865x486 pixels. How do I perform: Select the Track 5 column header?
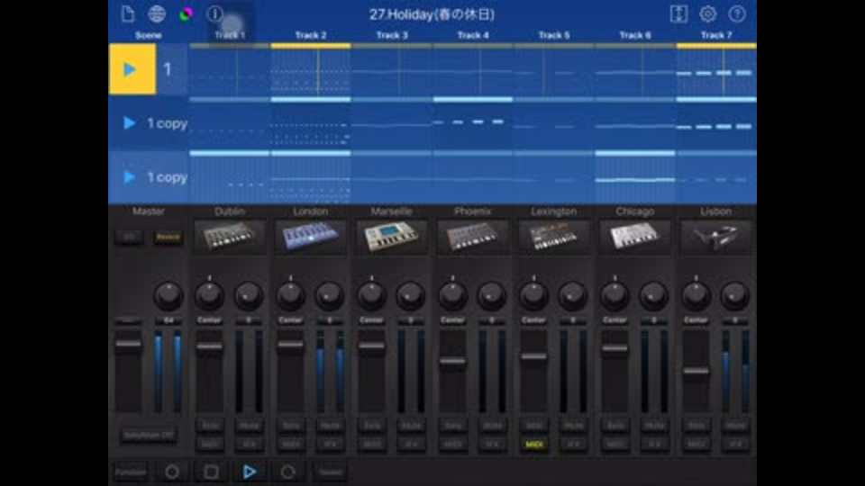coord(554,35)
